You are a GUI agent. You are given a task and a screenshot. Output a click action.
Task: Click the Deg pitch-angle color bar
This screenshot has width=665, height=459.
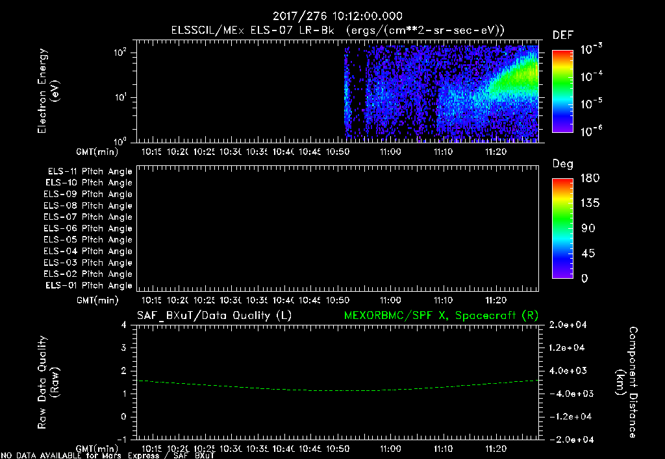562,229
